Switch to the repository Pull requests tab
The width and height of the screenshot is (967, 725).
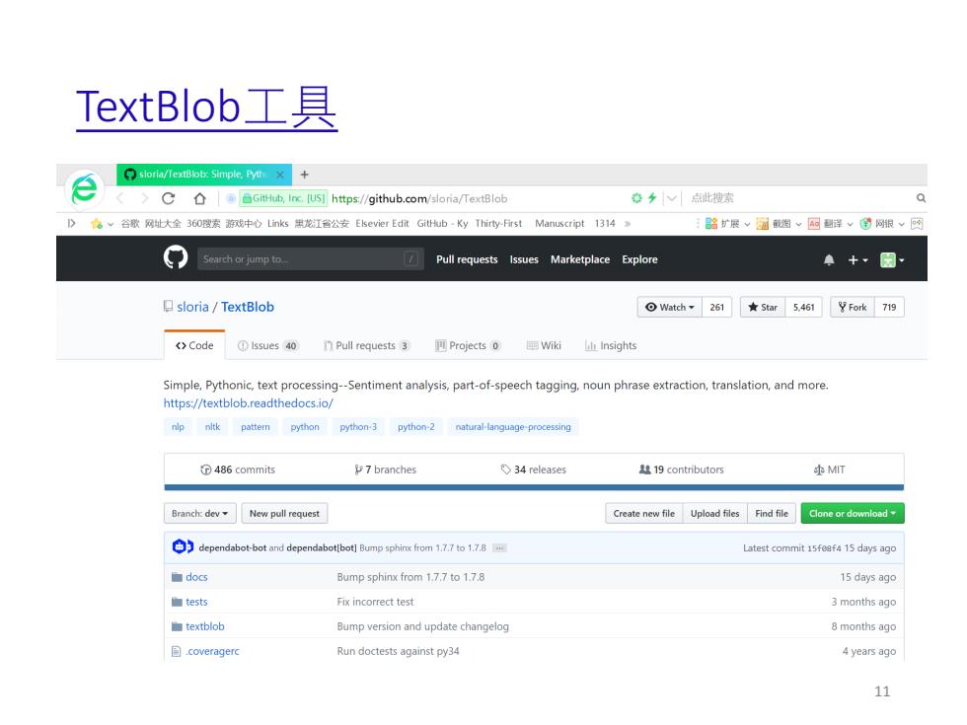(x=366, y=346)
